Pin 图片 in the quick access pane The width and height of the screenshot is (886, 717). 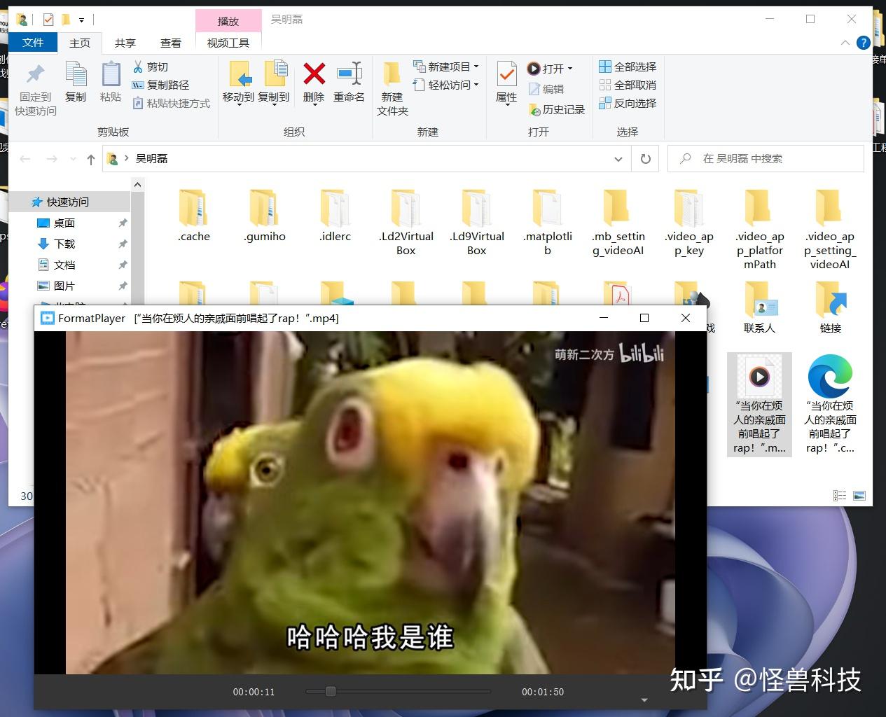(x=123, y=286)
